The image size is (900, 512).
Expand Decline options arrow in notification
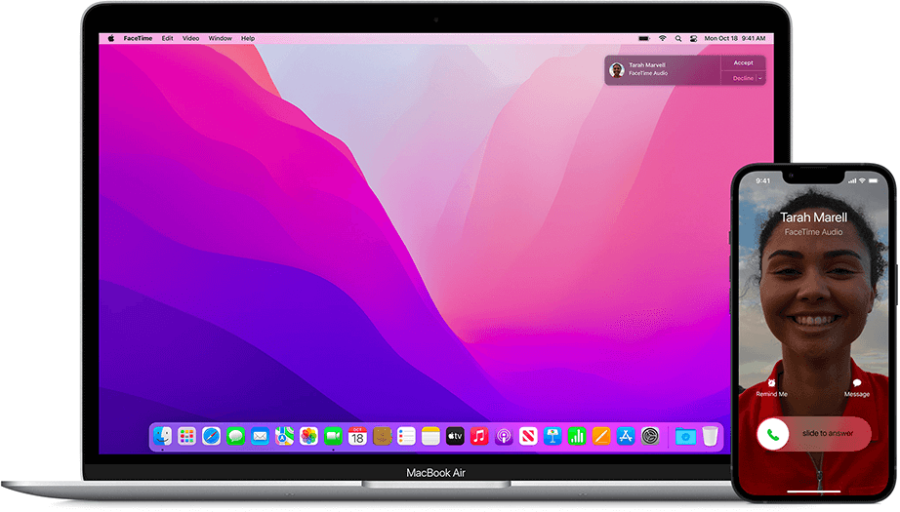point(760,78)
